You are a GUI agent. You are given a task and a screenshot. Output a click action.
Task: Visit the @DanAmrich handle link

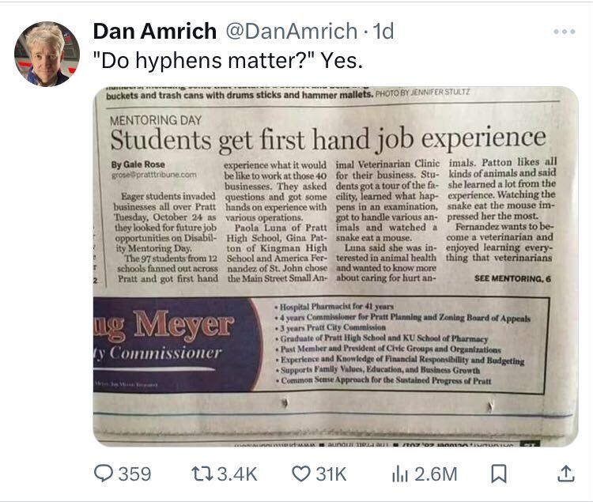pos(291,32)
